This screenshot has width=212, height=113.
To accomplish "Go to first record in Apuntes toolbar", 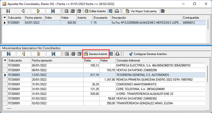I will 8,11.
